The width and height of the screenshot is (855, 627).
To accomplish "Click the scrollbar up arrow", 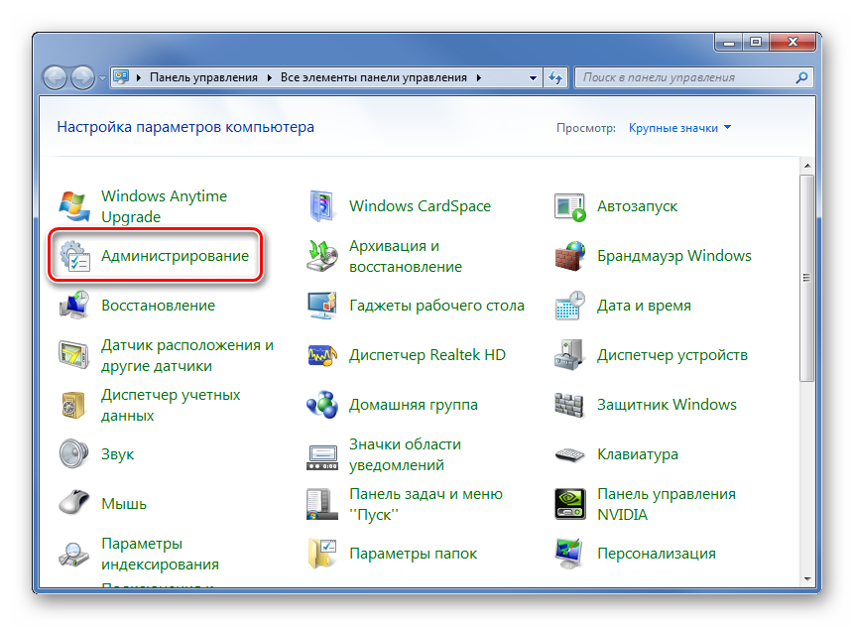I will coord(807,166).
